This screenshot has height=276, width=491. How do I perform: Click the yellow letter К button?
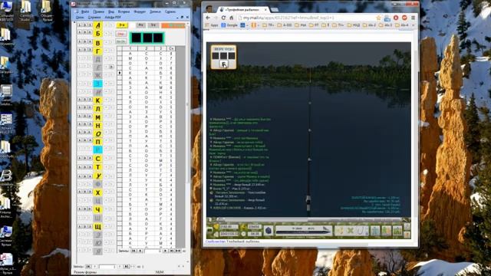[98, 100]
